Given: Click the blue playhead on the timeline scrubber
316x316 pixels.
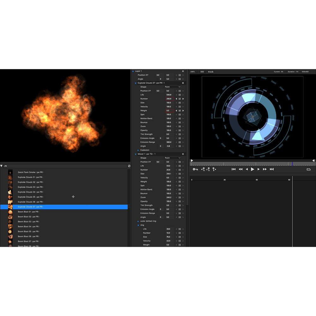Looking at the screenshot, I should pos(292,164).
